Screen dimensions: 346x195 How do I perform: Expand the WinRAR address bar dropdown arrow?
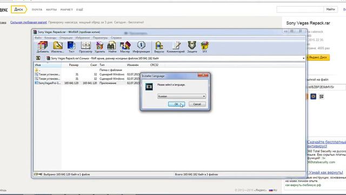303,58
